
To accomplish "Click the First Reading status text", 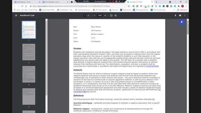I will pyautogui.click(x=95, y=41).
